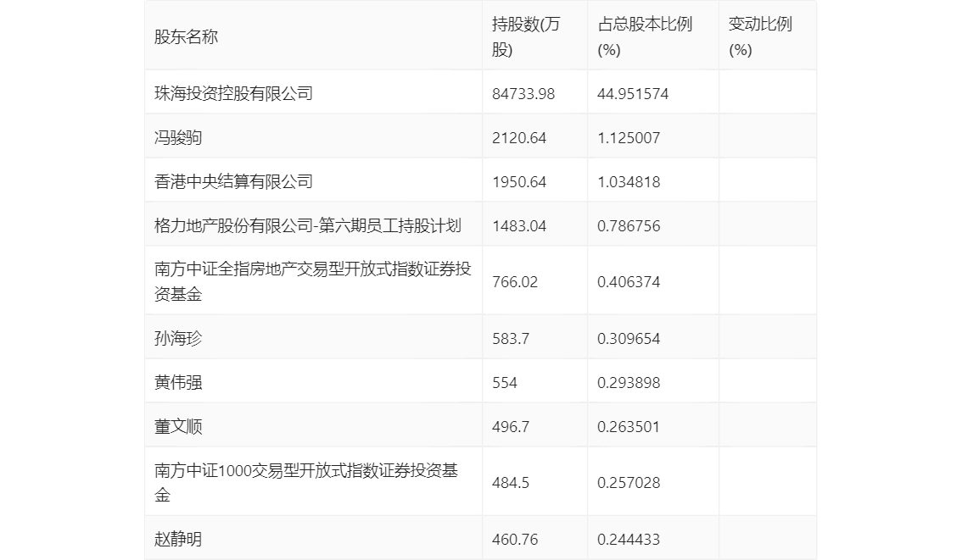This screenshot has width=962, height=560.
Task: Select 南方中证1000交易型开放式指数证券投资基金 name
Action: 306,482
